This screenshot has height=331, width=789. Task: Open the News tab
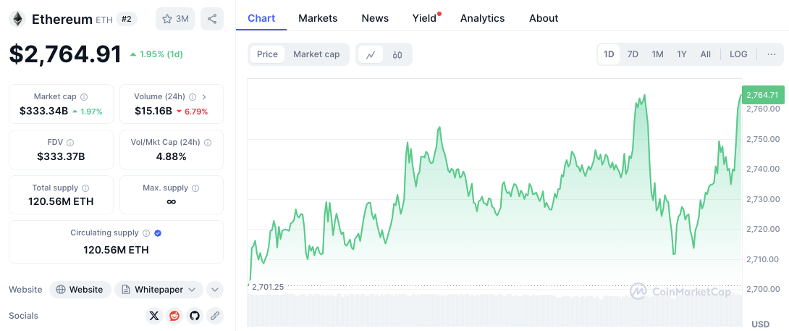point(375,19)
